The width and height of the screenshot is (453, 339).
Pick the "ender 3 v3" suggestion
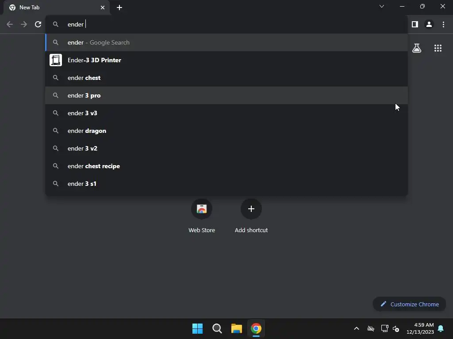[x=226, y=113]
